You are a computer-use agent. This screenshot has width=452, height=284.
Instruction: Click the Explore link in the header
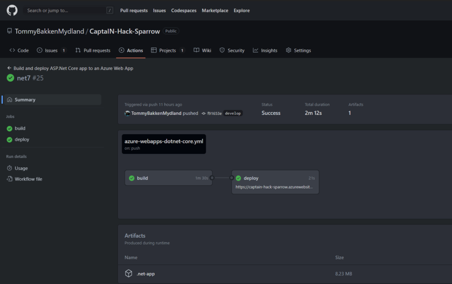coord(241,11)
